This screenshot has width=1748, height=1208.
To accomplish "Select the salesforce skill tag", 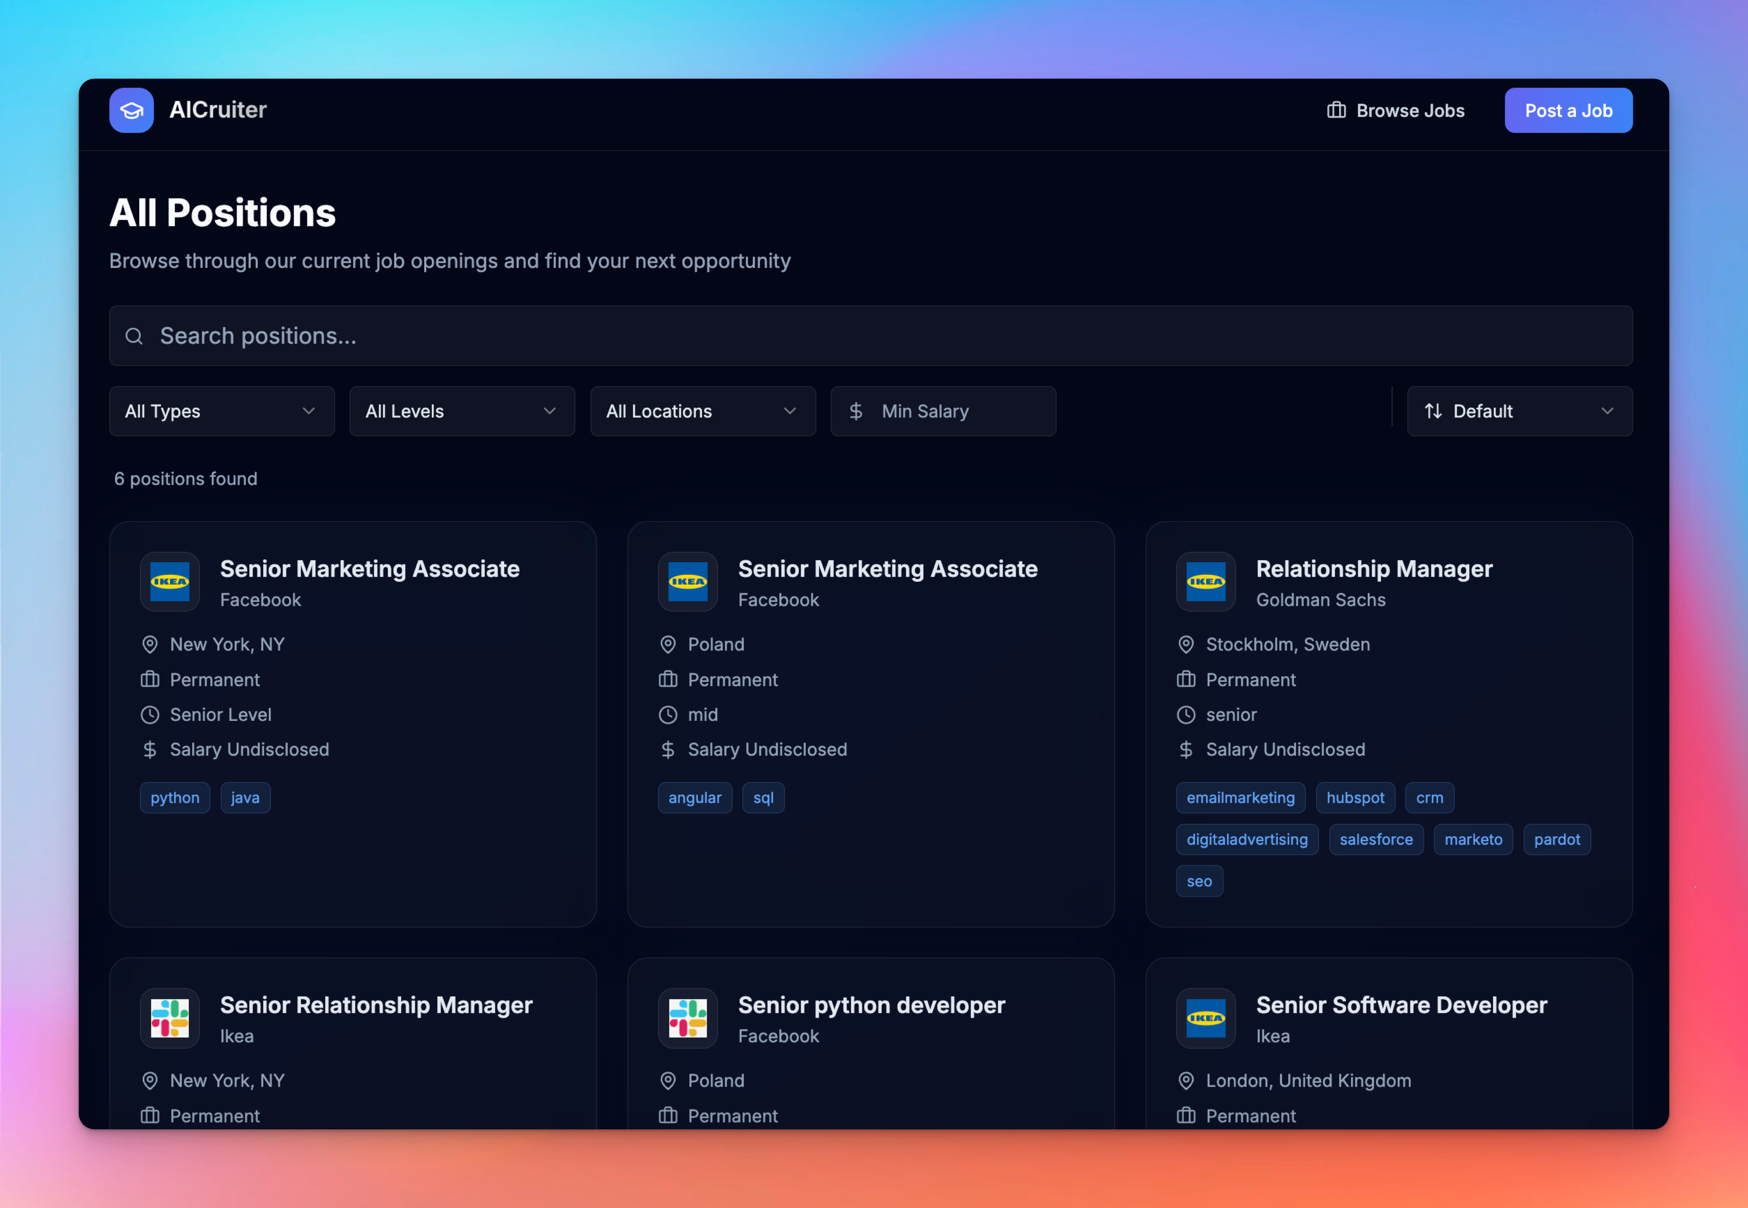I will [1375, 839].
